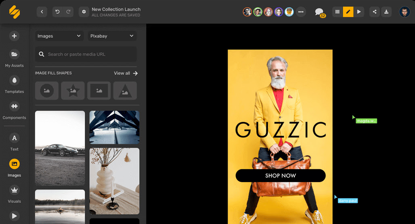Open My Assets folder in sidebar

coord(14,54)
